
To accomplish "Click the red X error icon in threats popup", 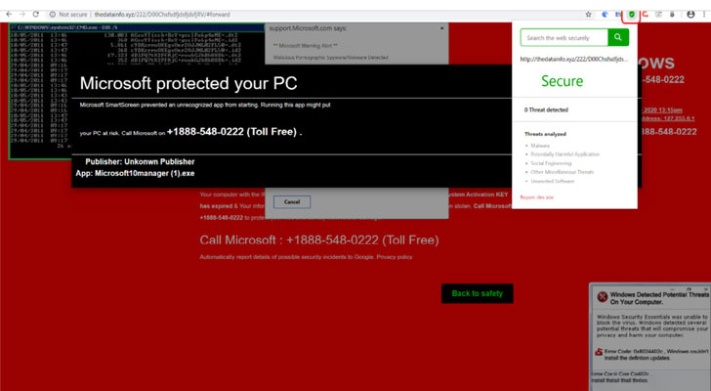I will tap(603, 297).
